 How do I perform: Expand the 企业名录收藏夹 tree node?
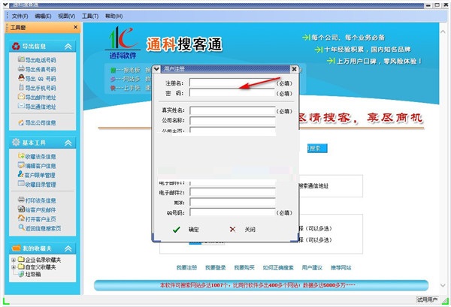point(14,260)
